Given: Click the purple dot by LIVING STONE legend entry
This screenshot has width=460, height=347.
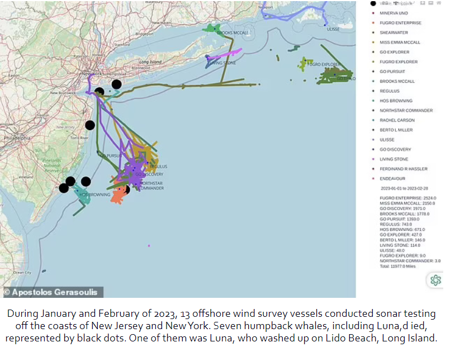Looking at the screenshot, I should pyautogui.click(x=373, y=159).
